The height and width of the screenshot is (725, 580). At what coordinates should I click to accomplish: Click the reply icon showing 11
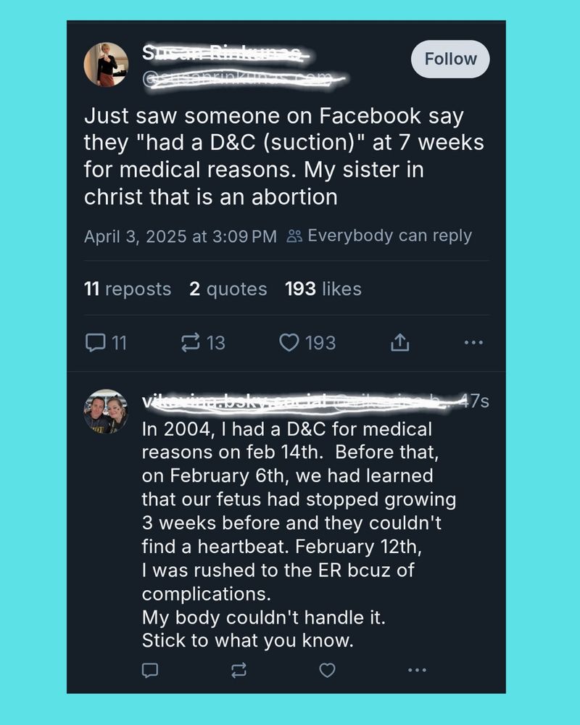click(x=106, y=343)
